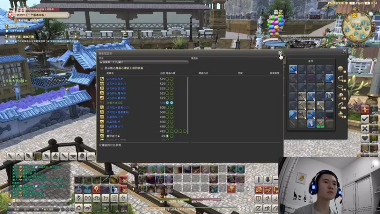The width and height of the screenshot is (380, 214).
Task: Select the blue flask-like item in armoury bottom row
Action: pos(311,124)
